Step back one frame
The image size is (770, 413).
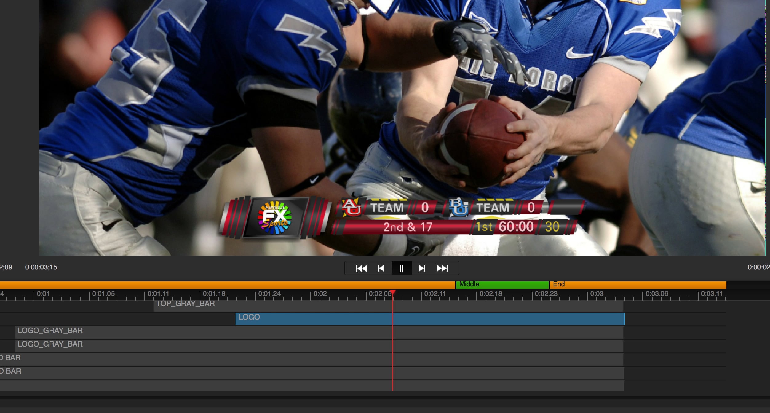381,268
